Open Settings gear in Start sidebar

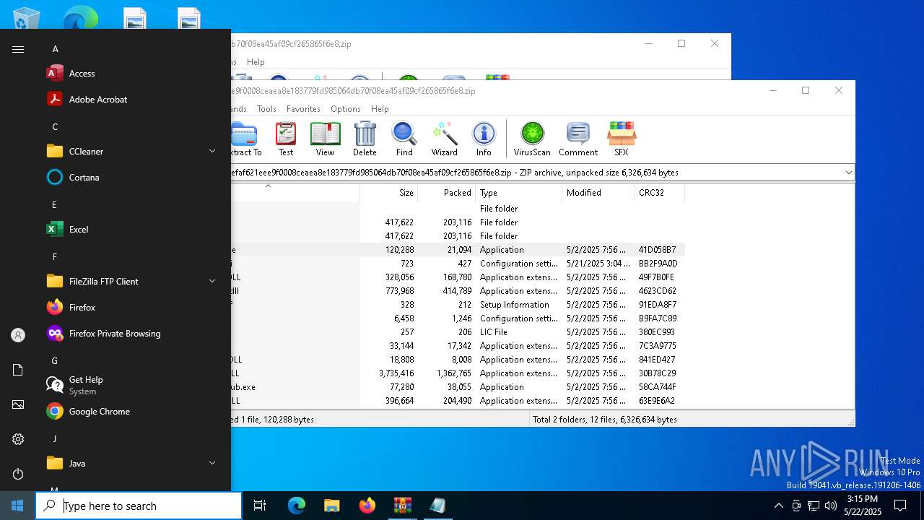(x=18, y=439)
